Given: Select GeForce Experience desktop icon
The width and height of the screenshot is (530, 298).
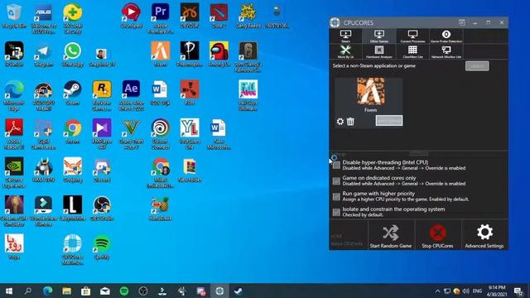Looking at the screenshot, I should point(14,173).
